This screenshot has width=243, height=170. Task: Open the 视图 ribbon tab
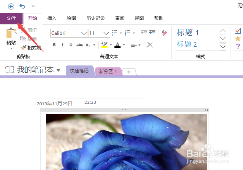click(x=139, y=18)
